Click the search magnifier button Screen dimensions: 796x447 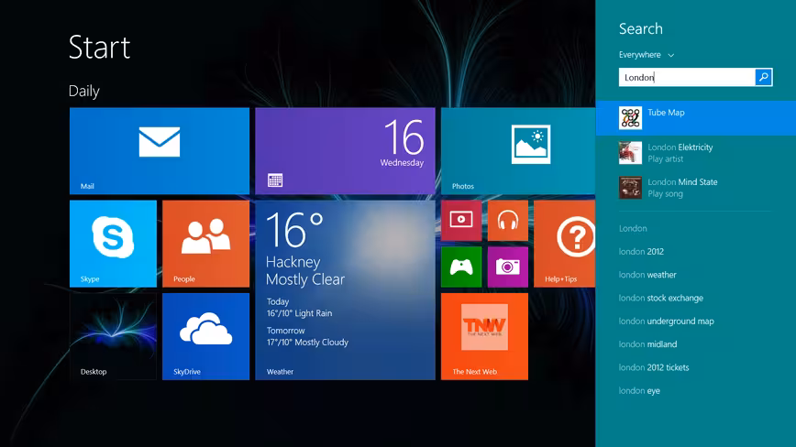pos(764,77)
